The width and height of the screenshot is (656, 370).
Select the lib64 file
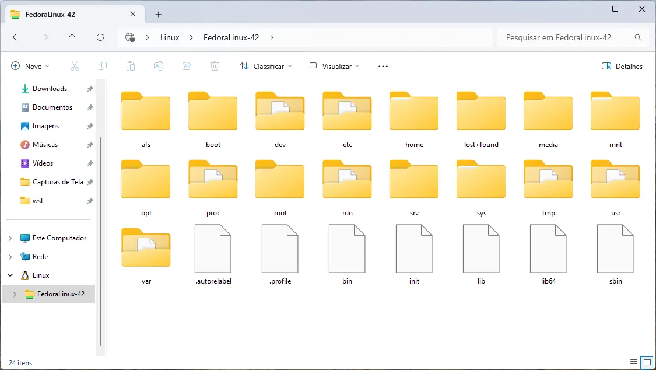pos(548,255)
